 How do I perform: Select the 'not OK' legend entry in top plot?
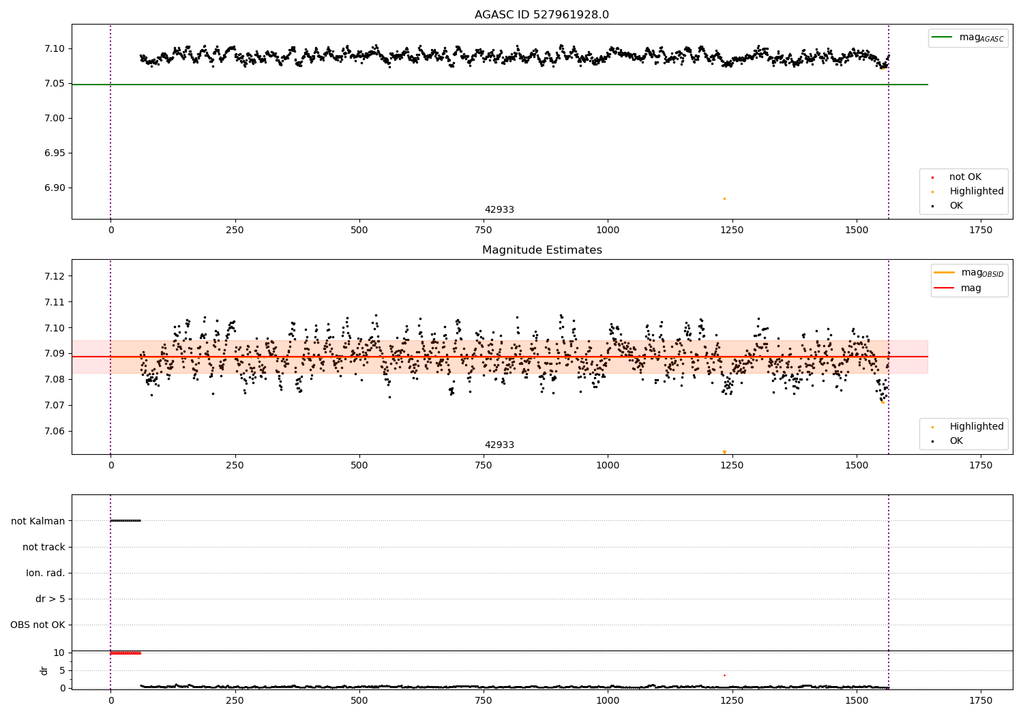pos(965,177)
